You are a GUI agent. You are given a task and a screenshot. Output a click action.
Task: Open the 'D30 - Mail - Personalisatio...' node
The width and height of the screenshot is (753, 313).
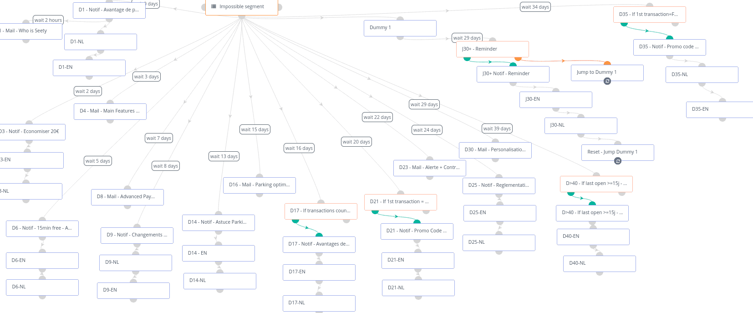point(495,150)
